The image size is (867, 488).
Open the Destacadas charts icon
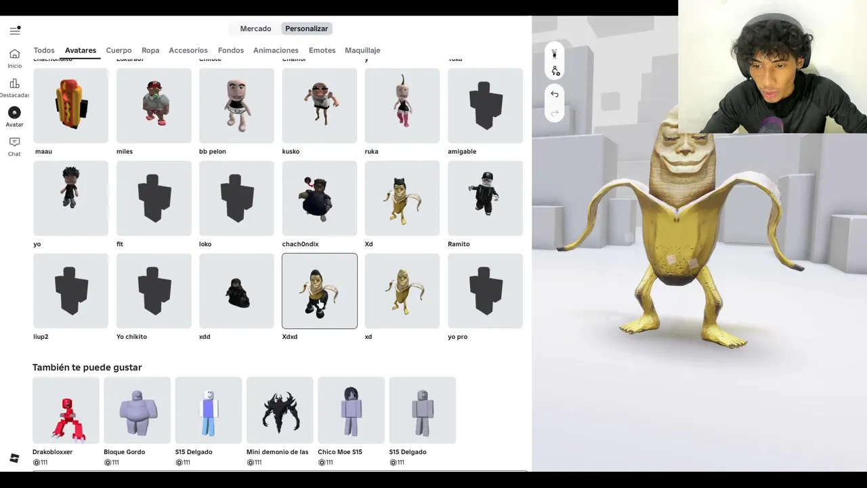click(x=14, y=83)
